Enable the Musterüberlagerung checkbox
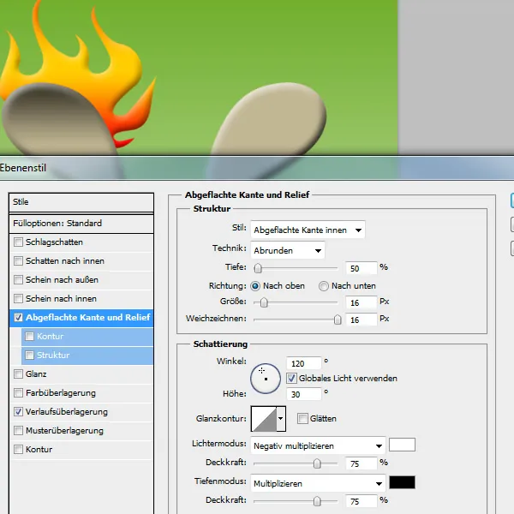514x514 pixels. (18, 430)
